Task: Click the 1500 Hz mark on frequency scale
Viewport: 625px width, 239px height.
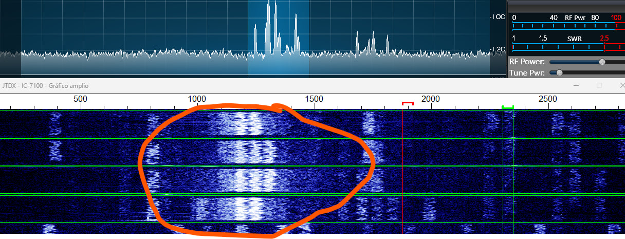Action: (314, 99)
